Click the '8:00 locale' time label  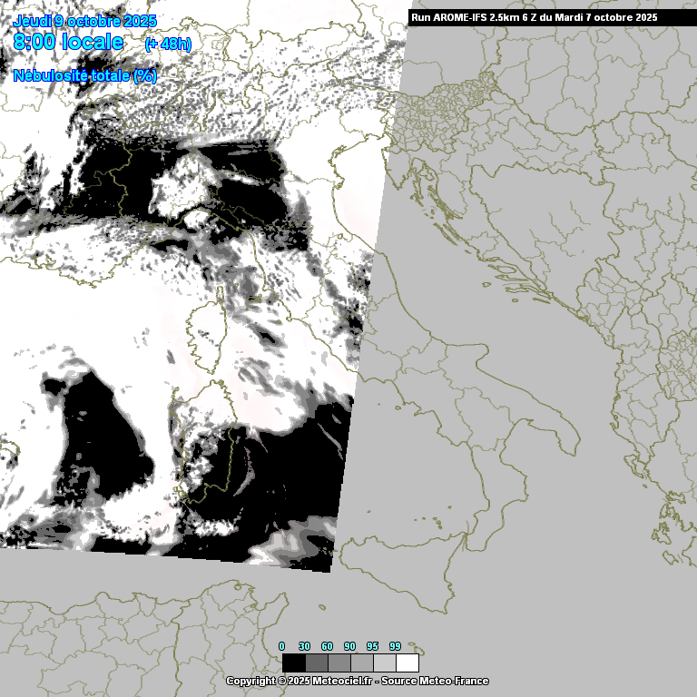(68, 42)
